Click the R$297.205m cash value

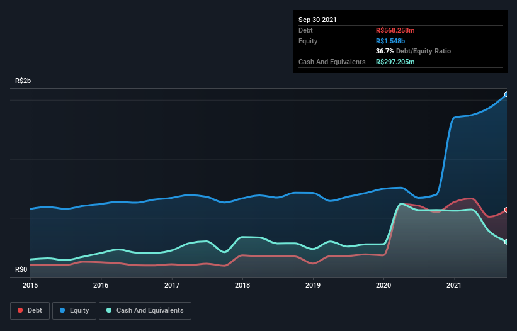tap(395, 62)
